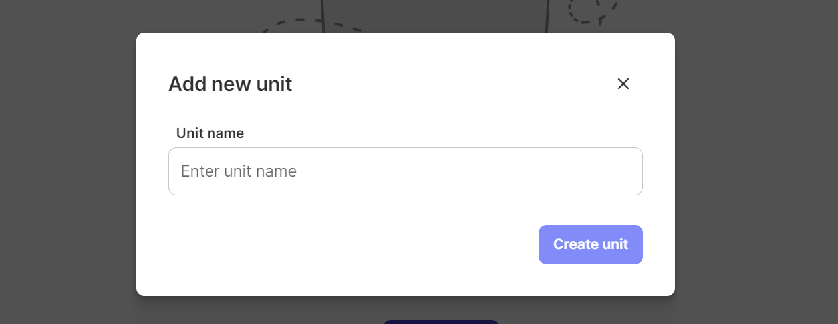Screen dimensions: 838x324
Task: Focus the Unit name input field
Action: [x=405, y=171]
